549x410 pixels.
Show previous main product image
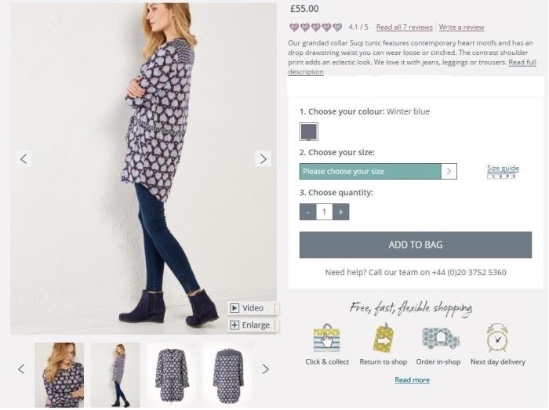click(x=24, y=159)
